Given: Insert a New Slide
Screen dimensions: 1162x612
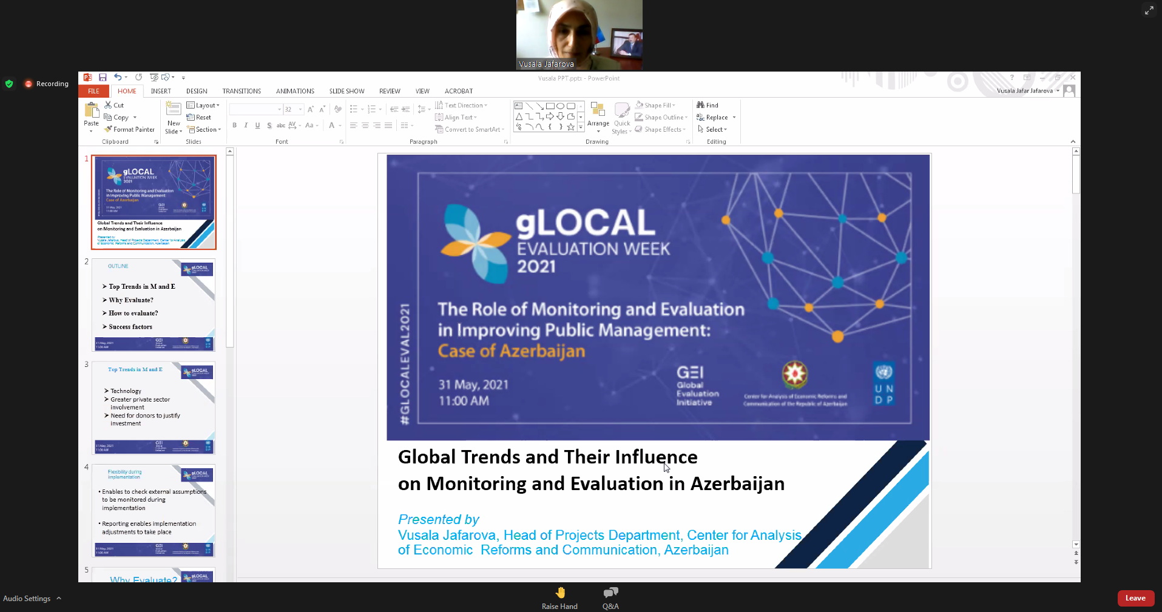Looking at the screenshot, I should coord(174,118).
